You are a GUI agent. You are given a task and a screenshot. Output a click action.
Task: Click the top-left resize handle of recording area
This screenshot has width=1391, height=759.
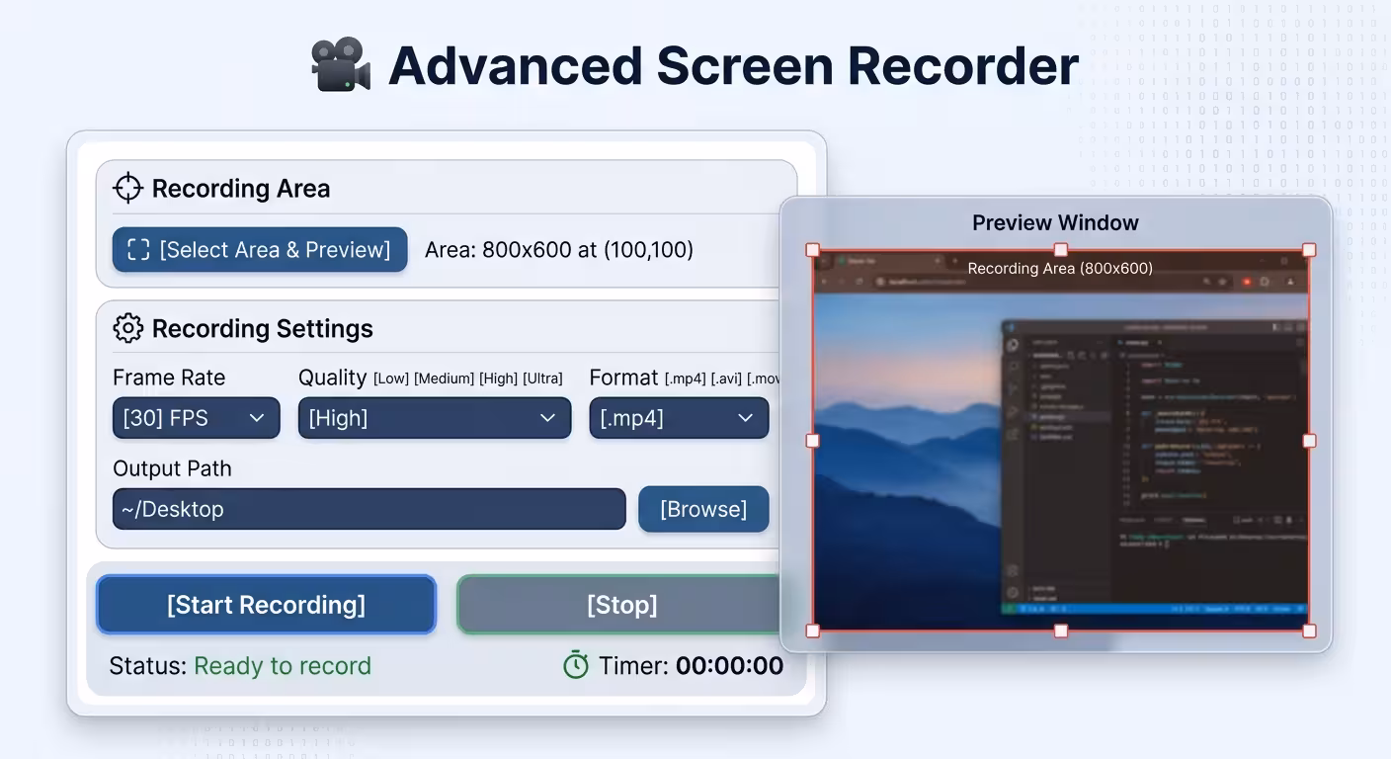coord(813,250)
